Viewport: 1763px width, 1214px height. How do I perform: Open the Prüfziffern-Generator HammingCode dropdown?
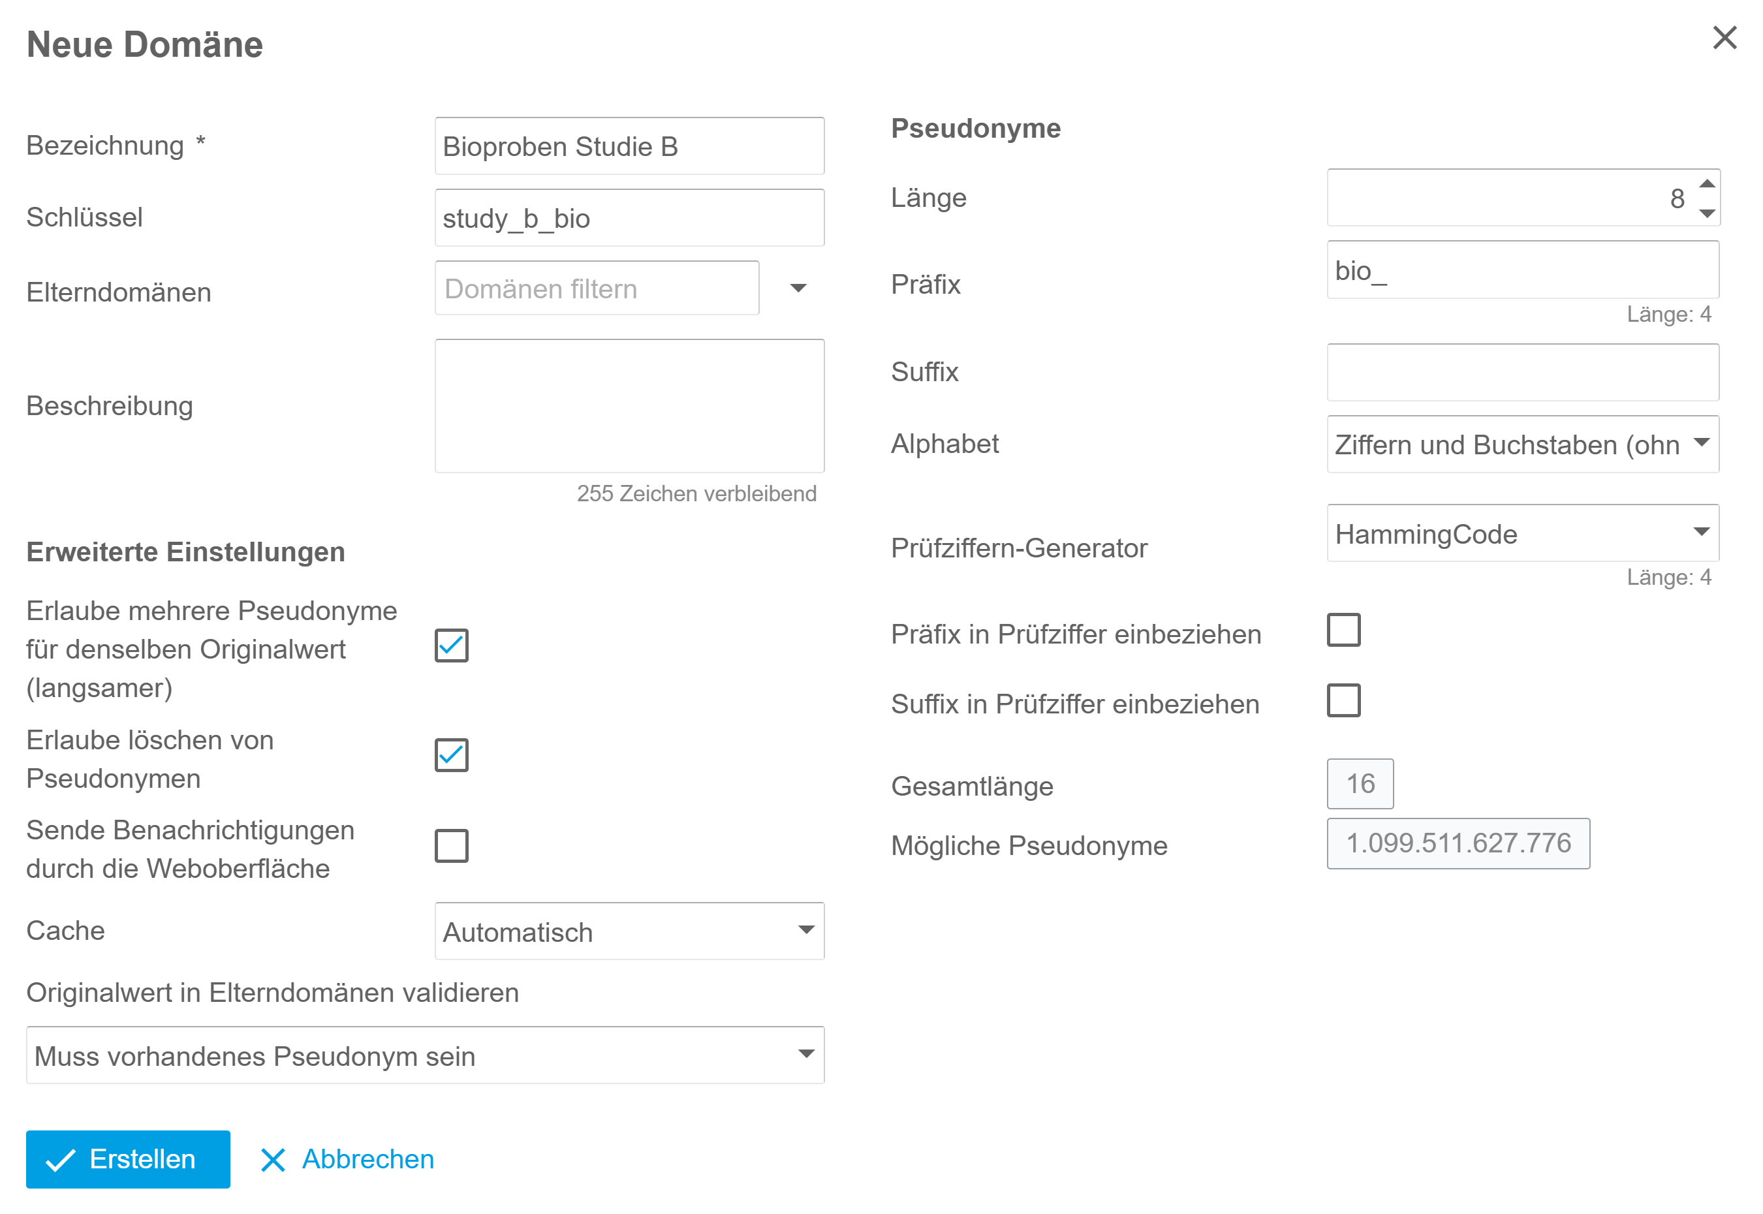coord(1702,533)
